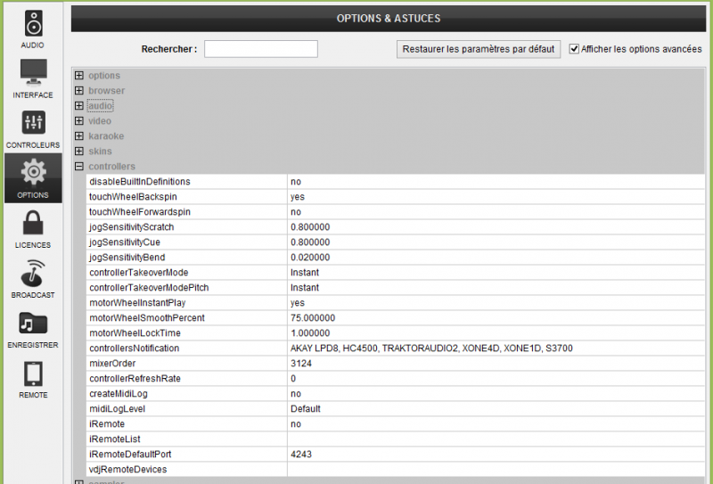
Task: Open the Remote phone icon
Action: pos(33,373)
